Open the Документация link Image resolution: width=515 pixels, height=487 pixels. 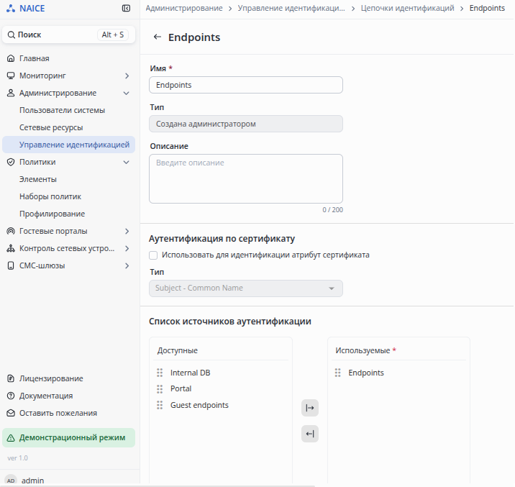[x=46, y=396]
